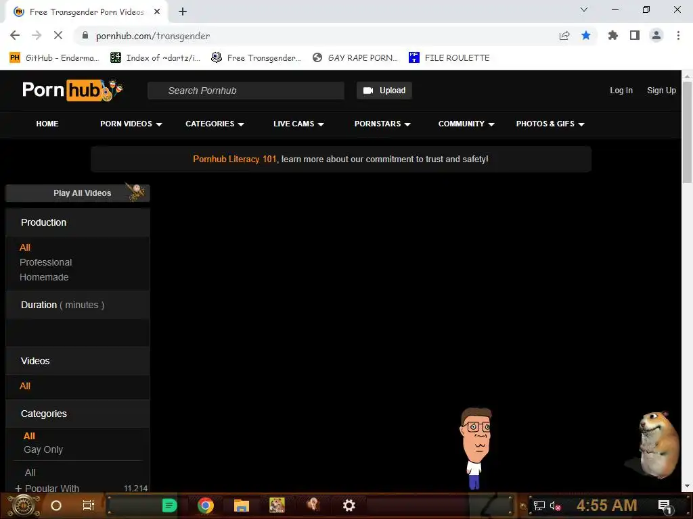Click the Cortana circle on the taskbar
693x519 pixels.
pos(56,505)
